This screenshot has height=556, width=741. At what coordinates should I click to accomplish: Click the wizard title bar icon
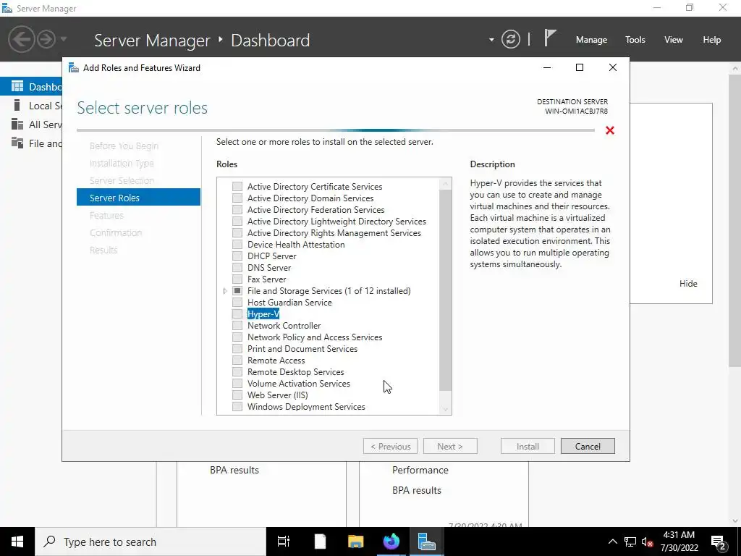74,67
